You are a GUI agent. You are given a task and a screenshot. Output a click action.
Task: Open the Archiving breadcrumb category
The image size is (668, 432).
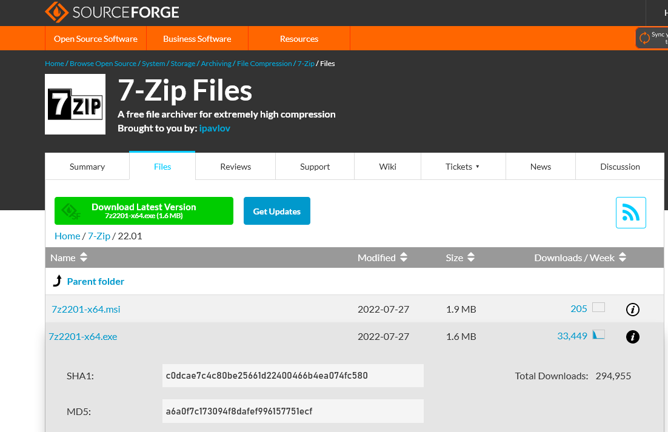pyautogui.click(x=216, y=64)
